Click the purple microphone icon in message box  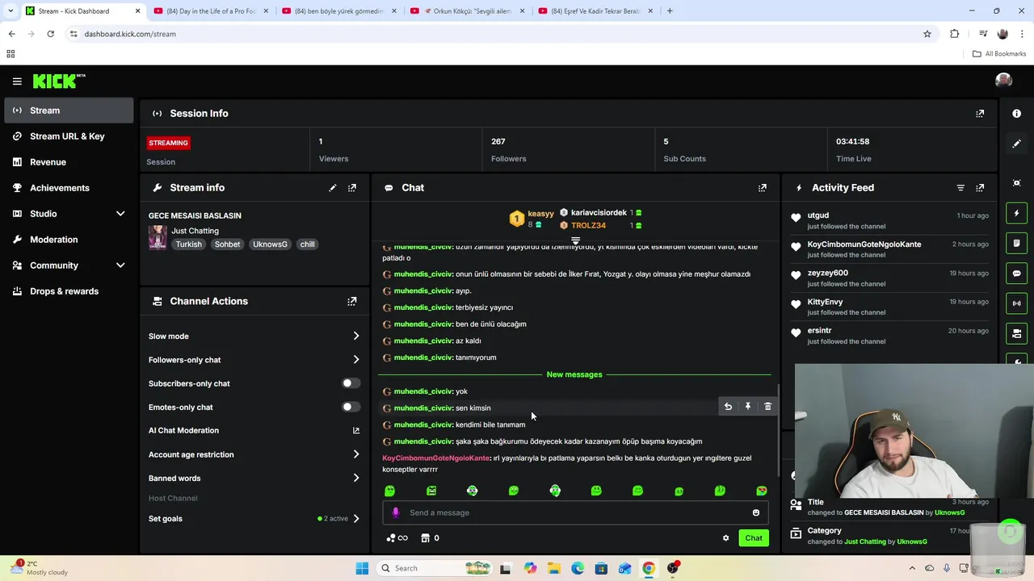(x=395, y=512)
